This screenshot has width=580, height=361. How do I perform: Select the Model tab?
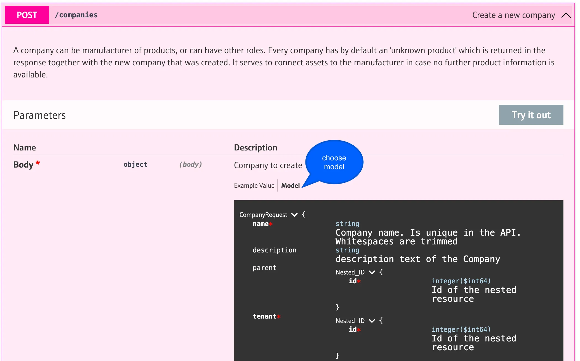click(x=290, y=185)
